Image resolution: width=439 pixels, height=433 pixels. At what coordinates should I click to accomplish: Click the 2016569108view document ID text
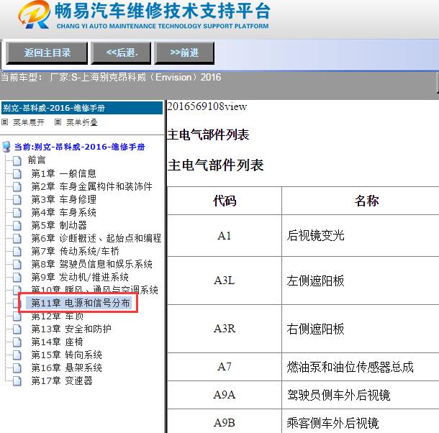[x=207, y=106]
